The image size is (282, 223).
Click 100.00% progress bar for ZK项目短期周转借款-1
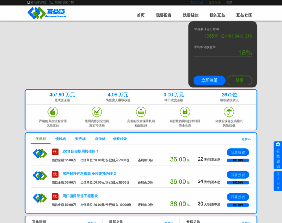tap(238, 160)
